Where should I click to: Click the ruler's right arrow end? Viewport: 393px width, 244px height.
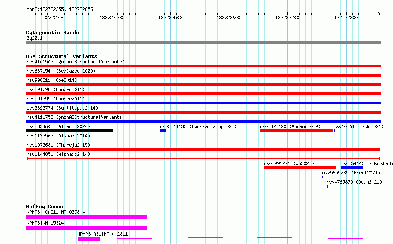pyautogui.click(x=379, y=14)
